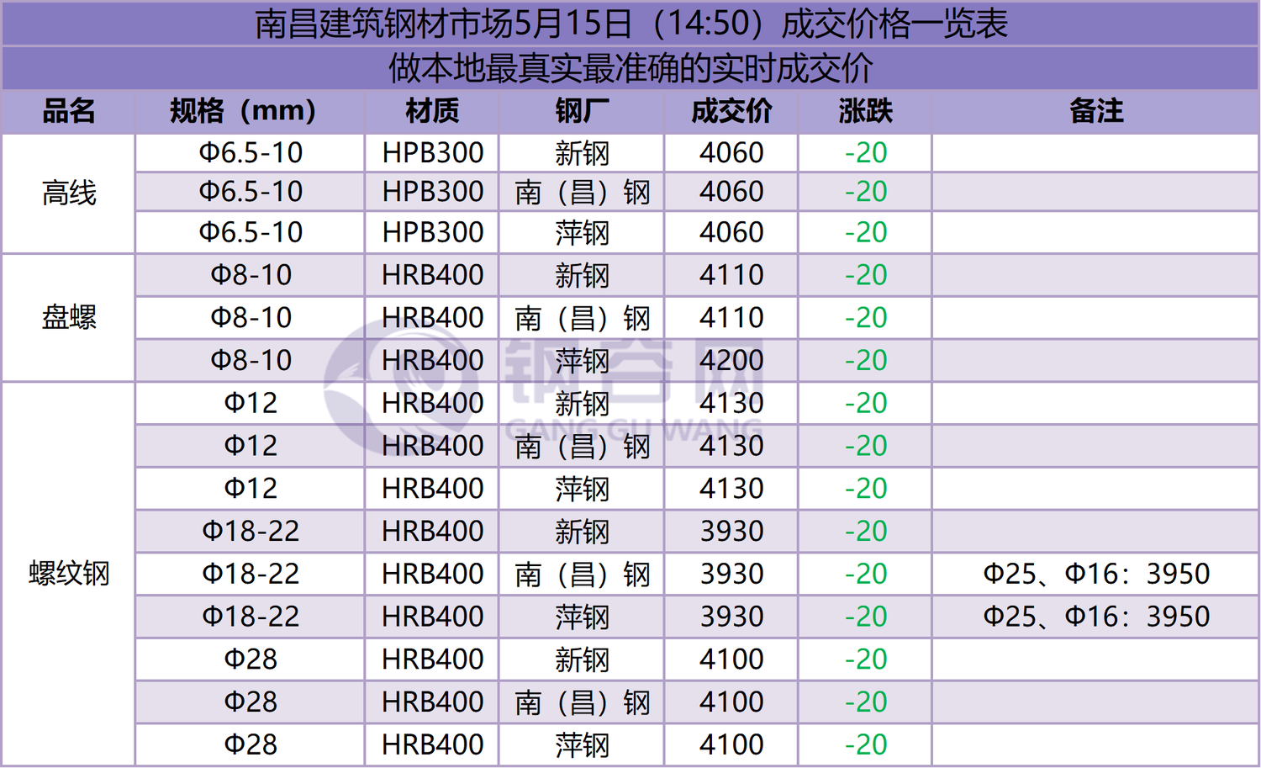The image size is (1261, 768).
Task: Select the '备注' column header
Action: click(1096, 111)
